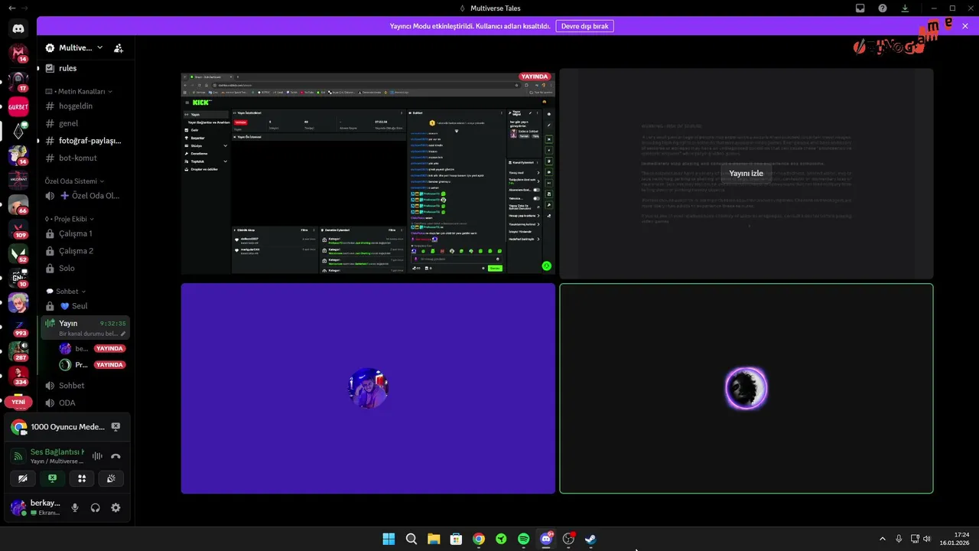Select the Seul locked channel
This screenshot has height=551, width=979.
pyautogui.click(x=86, y=306)
